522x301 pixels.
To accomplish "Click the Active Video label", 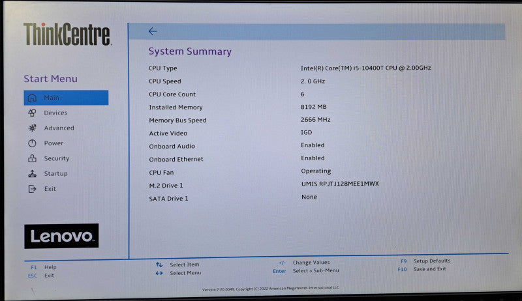I will click(168, 133).
